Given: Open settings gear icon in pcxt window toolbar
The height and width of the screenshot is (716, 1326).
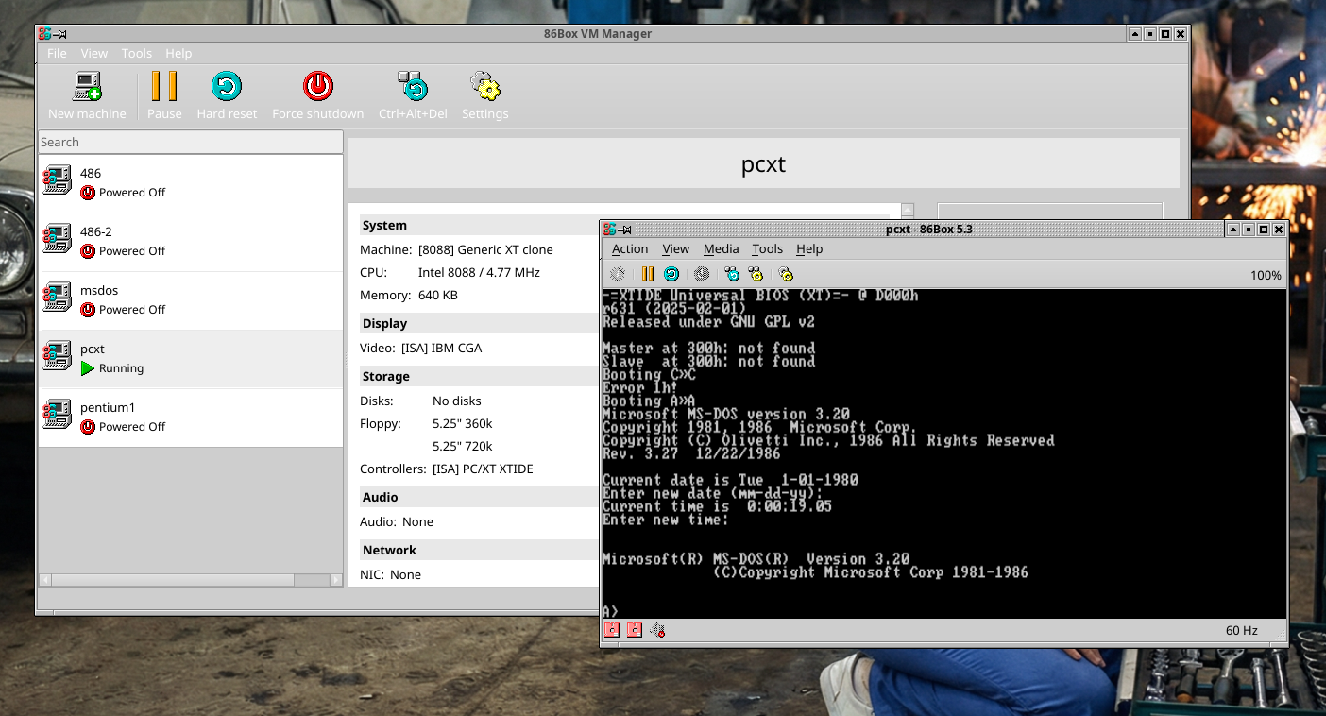Looking at the screenshot, I should tap(786, 274).
